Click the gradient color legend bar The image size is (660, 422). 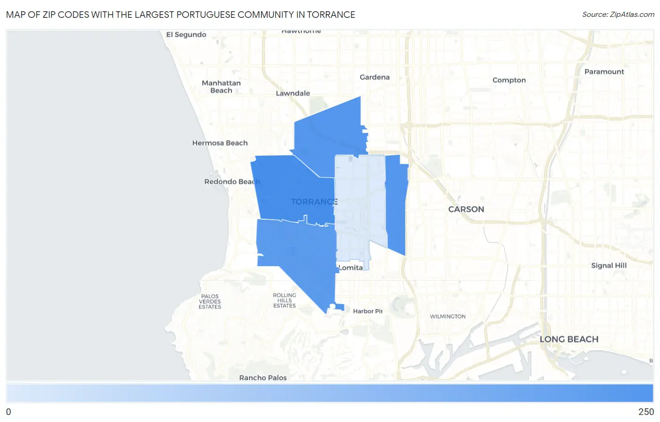tap(330, 393)
